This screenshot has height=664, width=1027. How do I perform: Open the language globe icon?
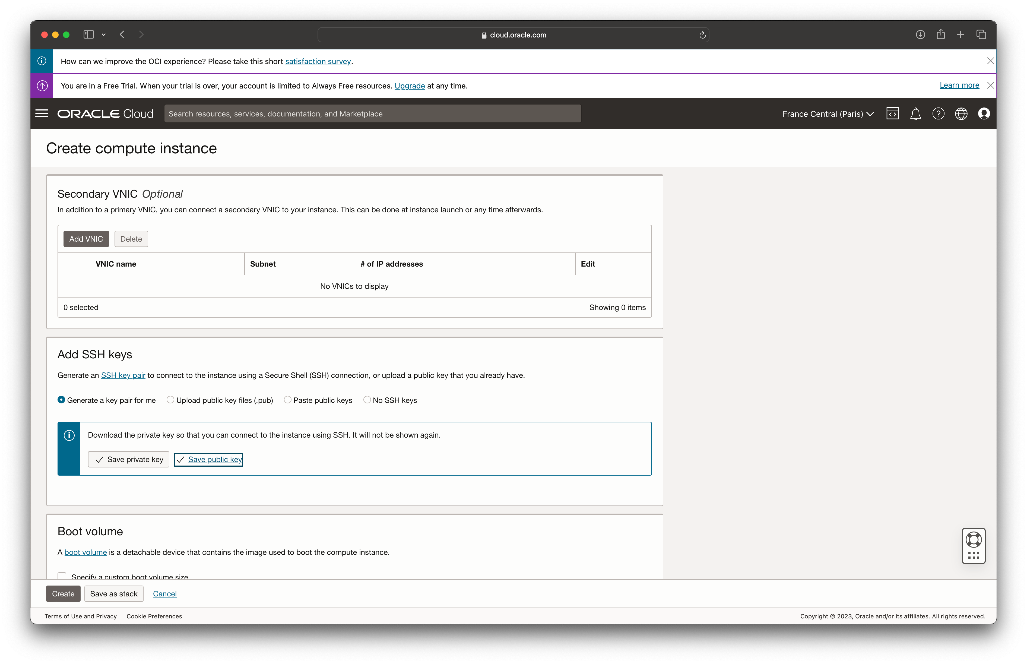tap(961, 113)
